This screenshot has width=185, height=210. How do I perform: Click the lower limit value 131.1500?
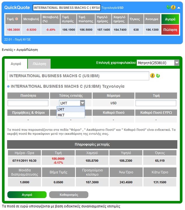(160, 182)
